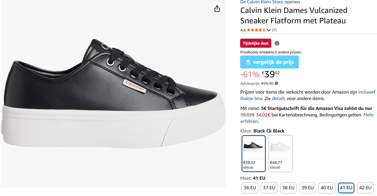This screenshot has height=196, width=377.
Task: Click the vergelijk de prijs button
Action: (x=269, y=62)
